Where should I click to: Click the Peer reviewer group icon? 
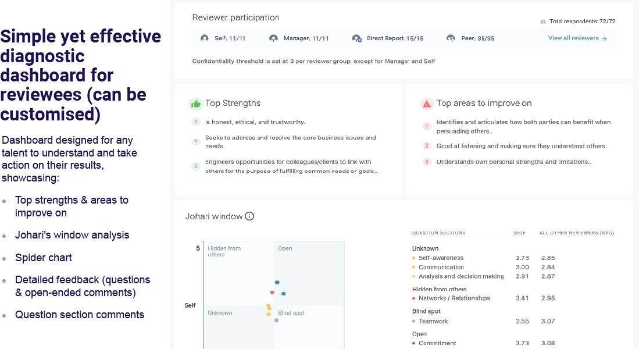coord(451,38)
